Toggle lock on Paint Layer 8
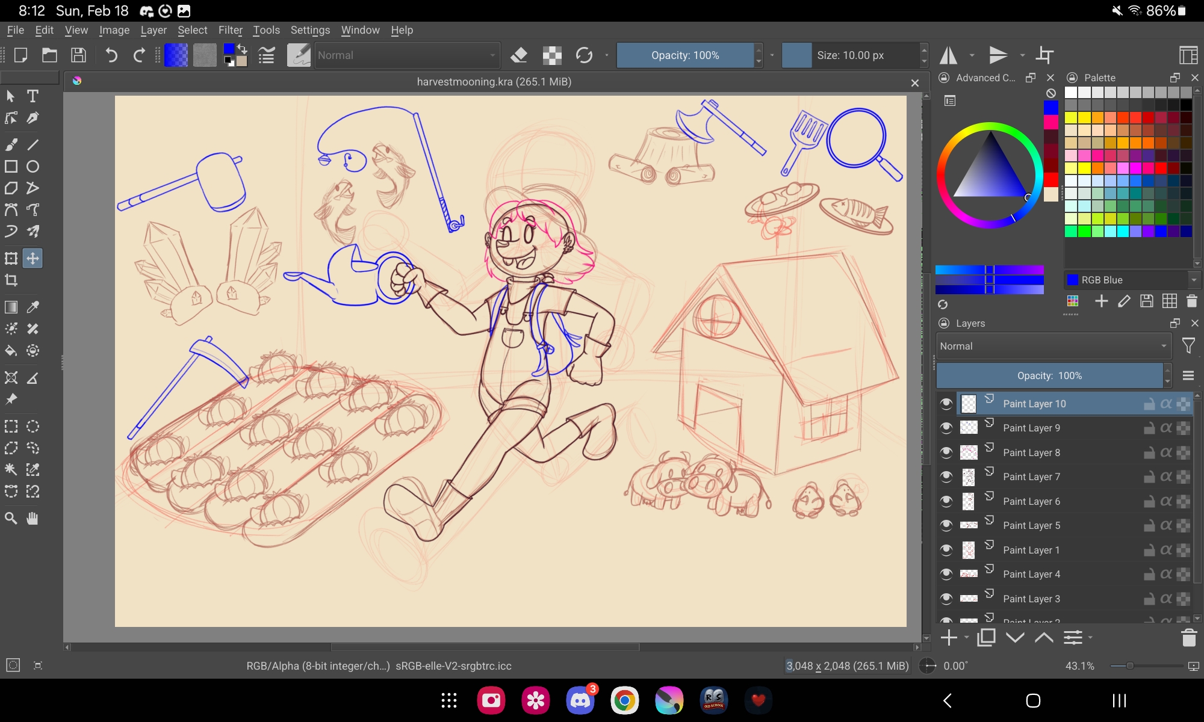The height and width of the screenshot is (722, 1204). coord(1149,452)
